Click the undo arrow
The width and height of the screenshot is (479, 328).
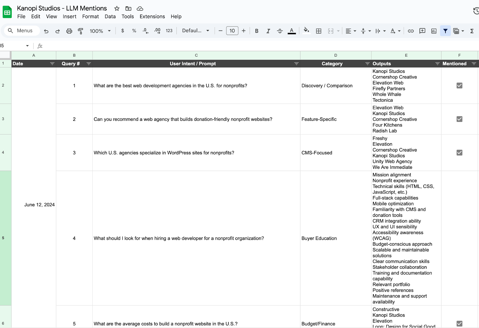click(46, 31)
